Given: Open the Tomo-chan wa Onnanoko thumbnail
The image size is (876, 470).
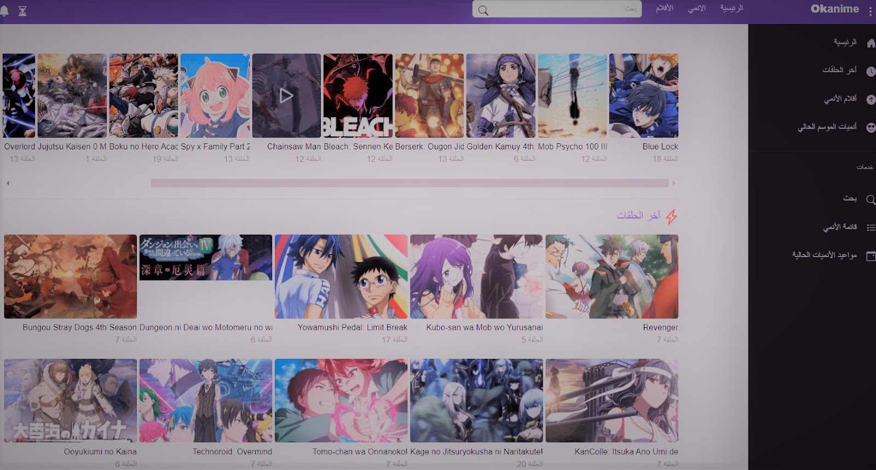Looking at the screenshot, I should 341,401.
